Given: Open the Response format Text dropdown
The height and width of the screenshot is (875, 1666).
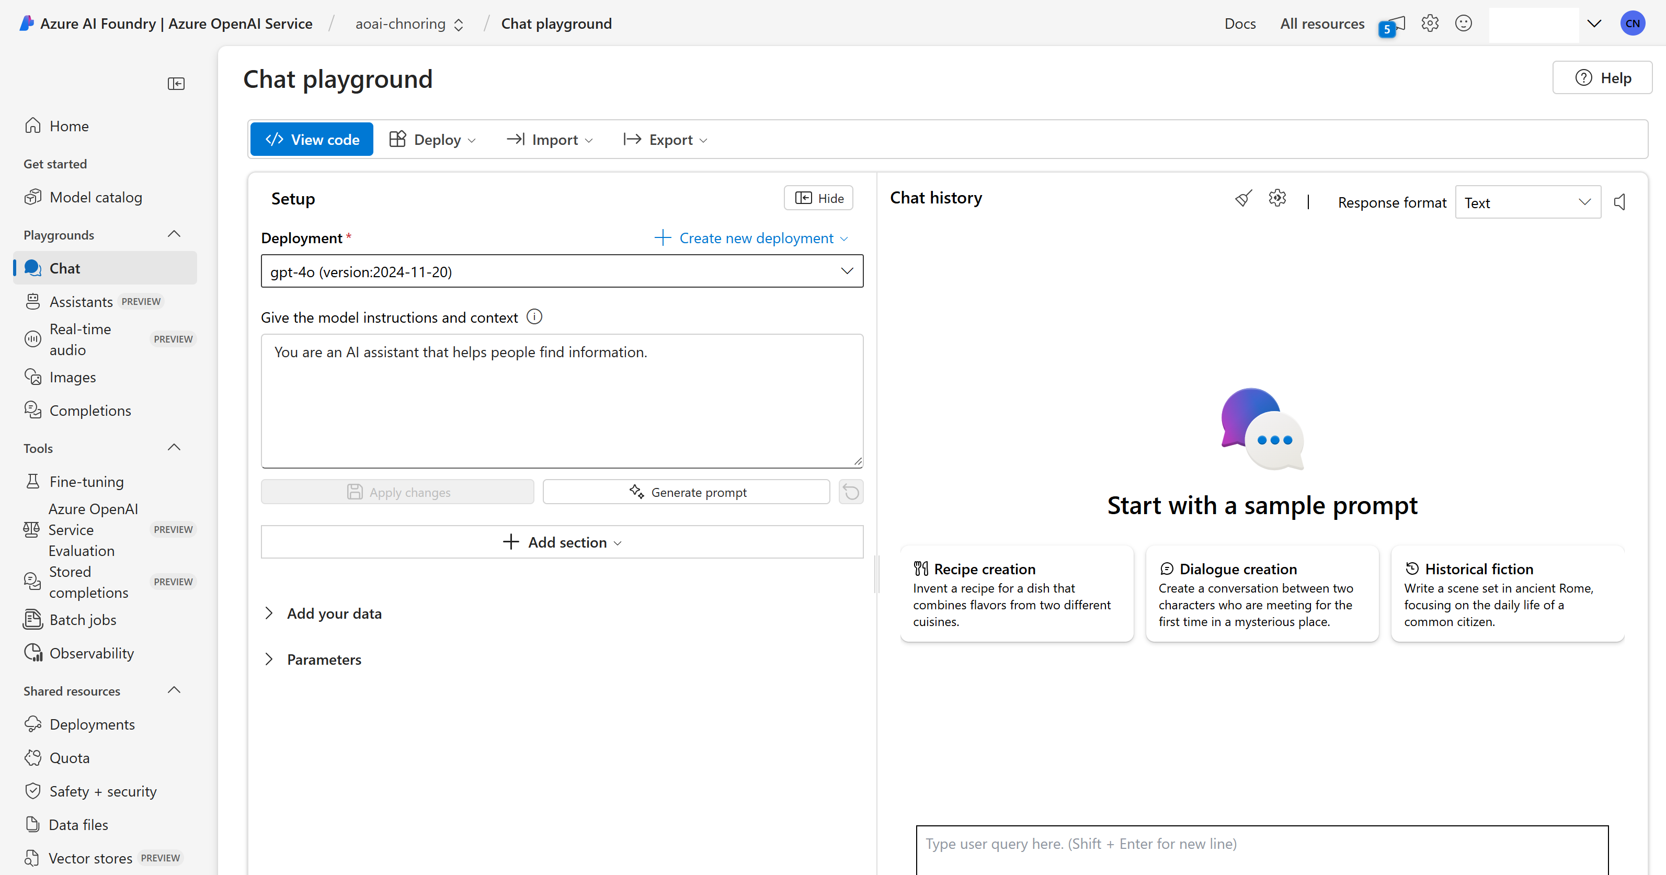Looking at the screenshot, I should 1527,202.
